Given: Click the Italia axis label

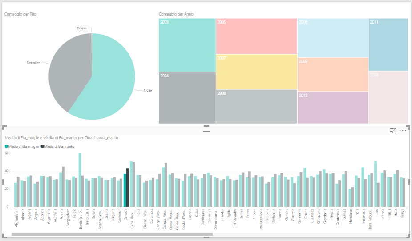Looking at the screenshot, I should [396, 213].
